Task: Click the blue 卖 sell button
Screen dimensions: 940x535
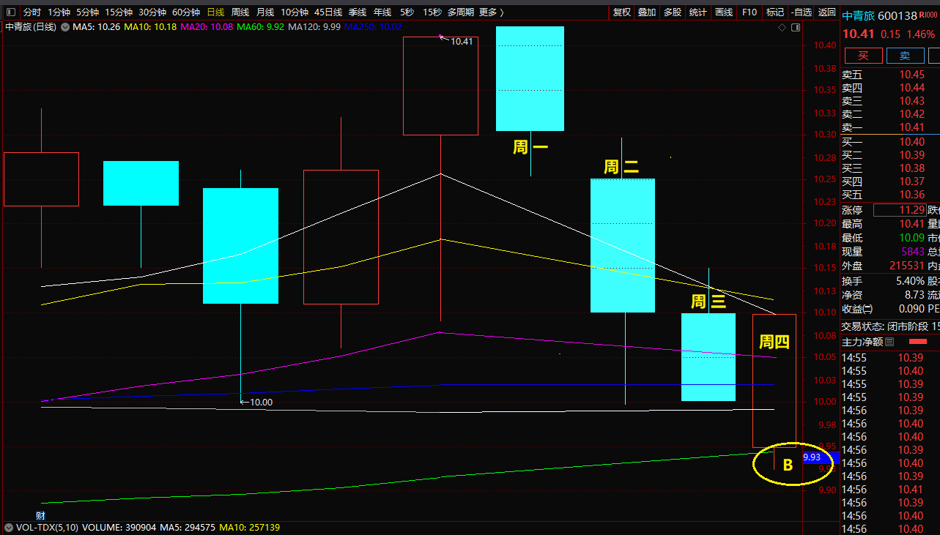Action: [x=905, y=56]
